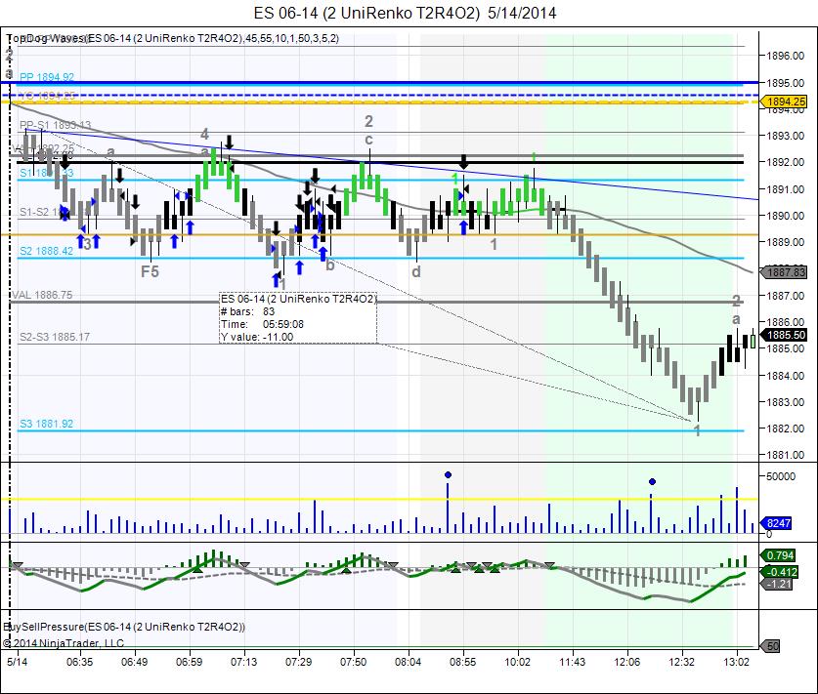Click the 1890.00 price axis label
Image resolution: width=818 pixels, height=694 pixels.
[x=785, y=215]
